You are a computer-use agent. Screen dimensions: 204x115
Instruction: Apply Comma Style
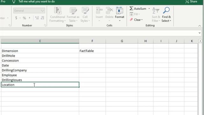pos(30,18)
